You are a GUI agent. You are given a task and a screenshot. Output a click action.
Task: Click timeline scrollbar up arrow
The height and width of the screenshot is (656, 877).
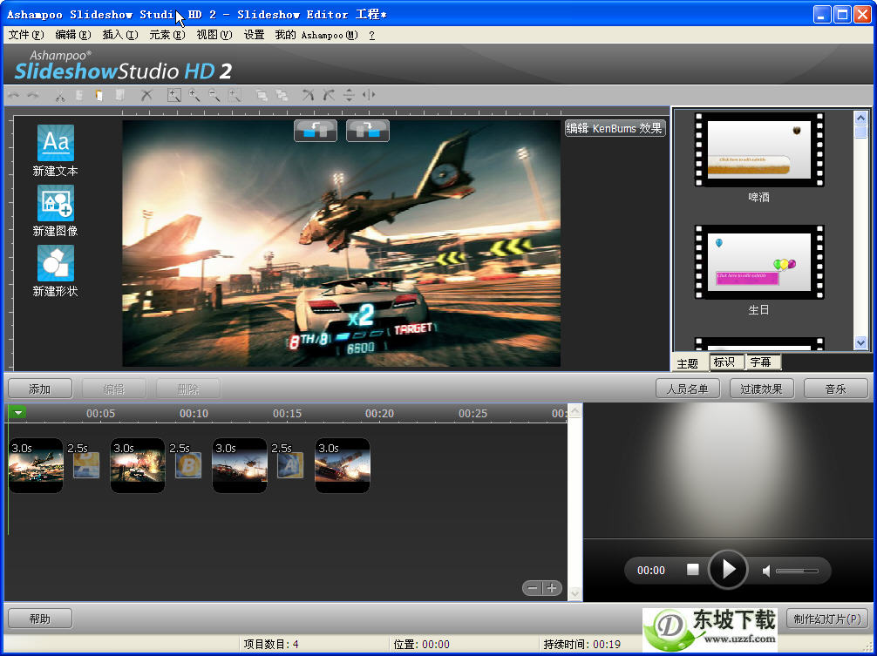click(575, 411)
